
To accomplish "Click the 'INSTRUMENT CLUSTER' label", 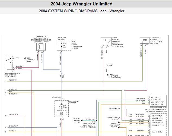I will 74,102.
